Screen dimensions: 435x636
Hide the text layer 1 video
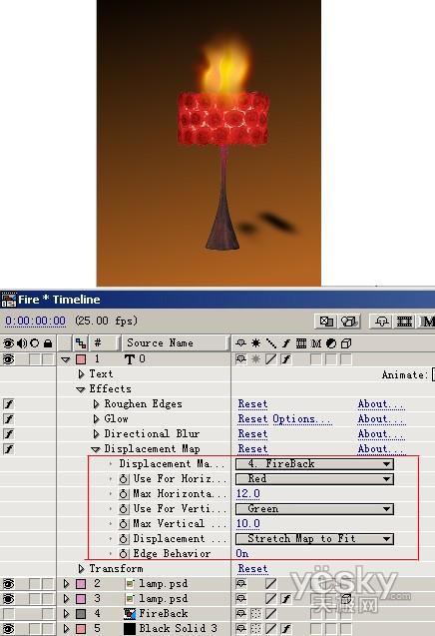pyautogui.click(x=9, y=359)
